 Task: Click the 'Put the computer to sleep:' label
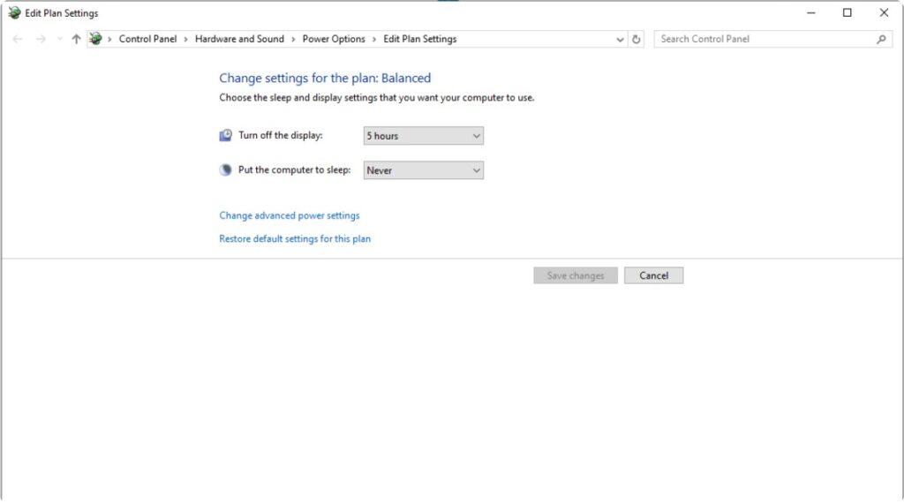coord(295,169)
